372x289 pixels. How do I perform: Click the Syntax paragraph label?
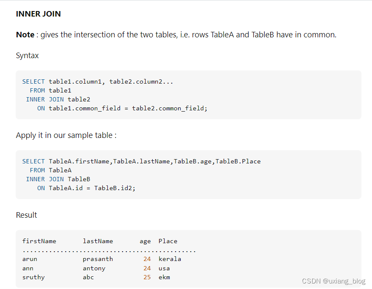pyautogui.click(x=27, y=56)
